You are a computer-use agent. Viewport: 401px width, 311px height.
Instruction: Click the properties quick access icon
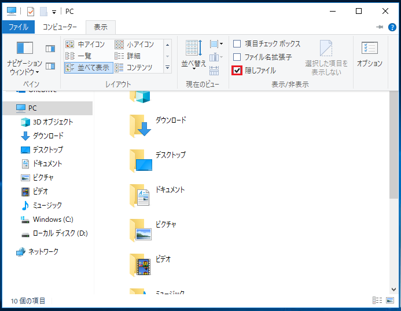coord(31,11)
